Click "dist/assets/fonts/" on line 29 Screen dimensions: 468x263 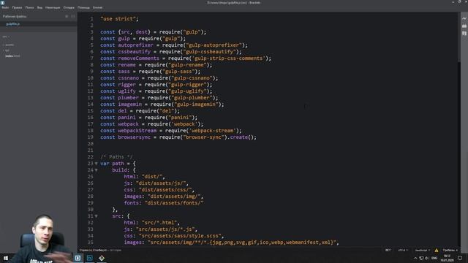click(174, 203)
